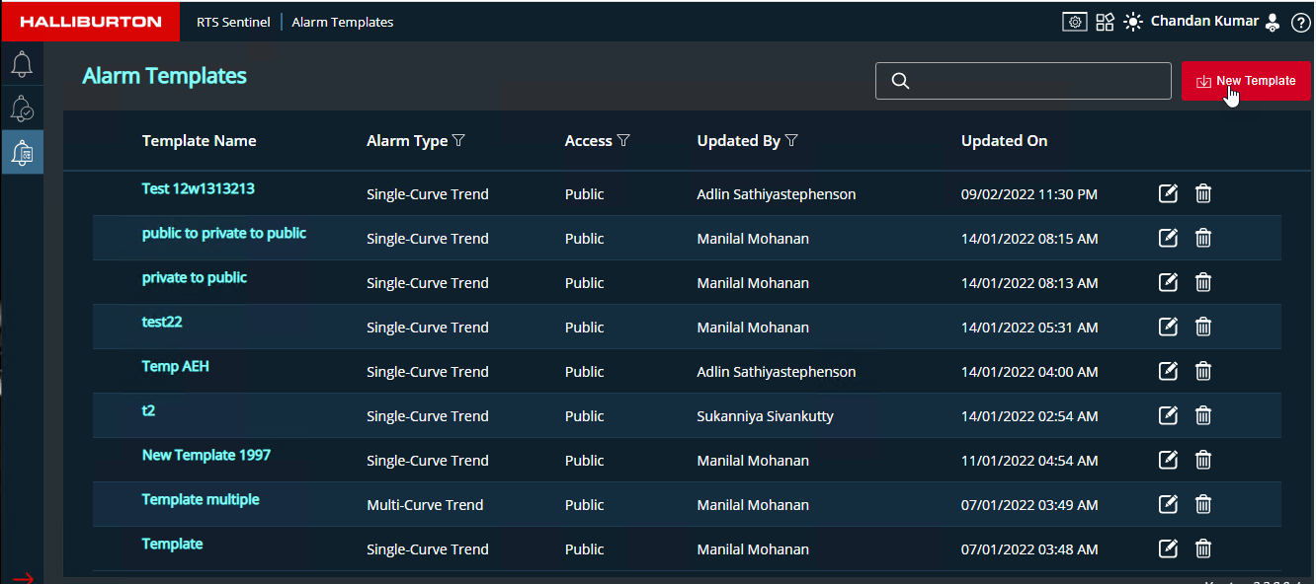The image size is (1316, 584).
Task: Toggle the light/dark theme sun icon
Action: tap(1132, 22)
